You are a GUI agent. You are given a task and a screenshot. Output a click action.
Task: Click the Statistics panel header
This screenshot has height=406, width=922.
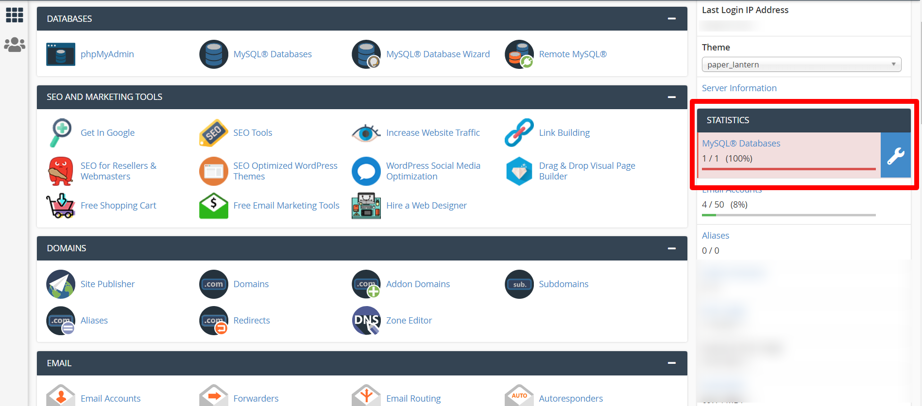coord(803,120)
